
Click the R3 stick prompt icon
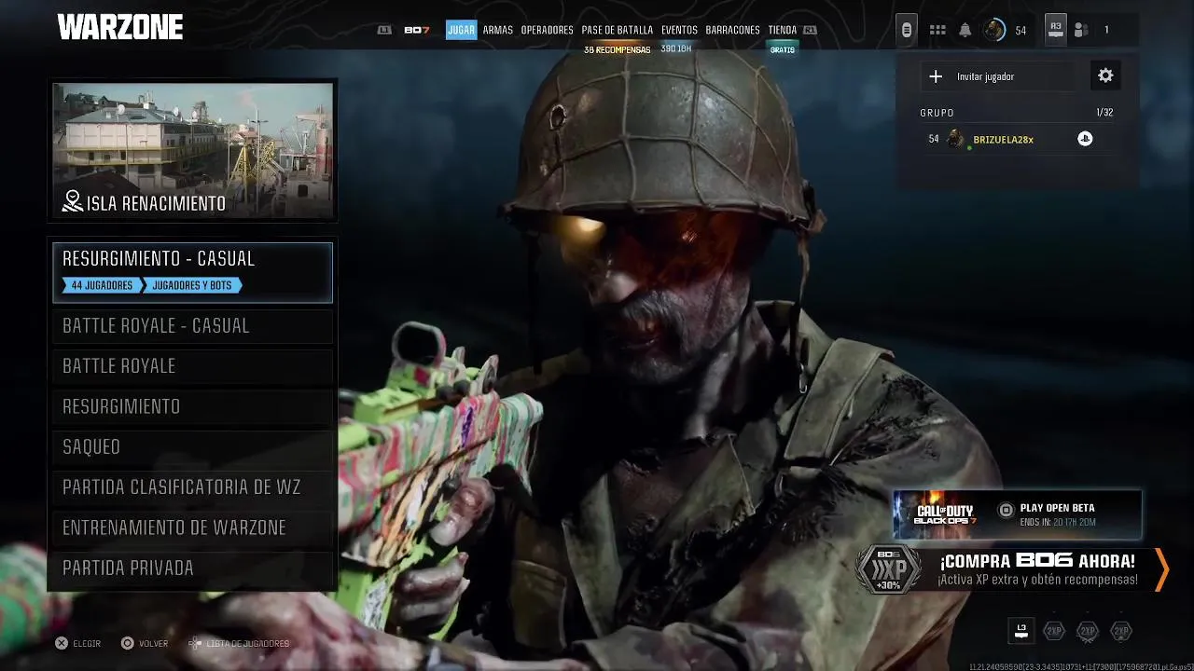(1056, 29)
